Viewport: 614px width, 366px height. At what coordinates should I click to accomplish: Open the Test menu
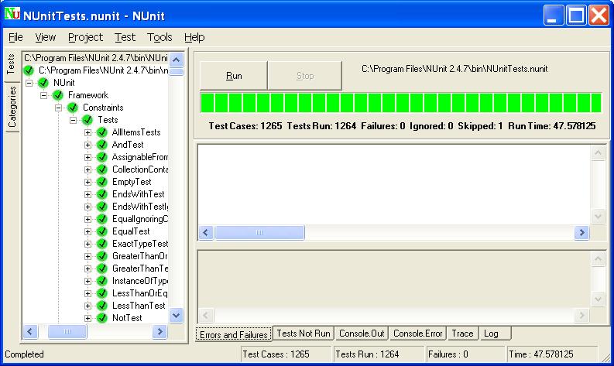click(125, 37)
